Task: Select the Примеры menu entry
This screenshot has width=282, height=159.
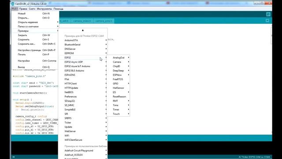Action: pyautogui.click(x=35, y=31)
